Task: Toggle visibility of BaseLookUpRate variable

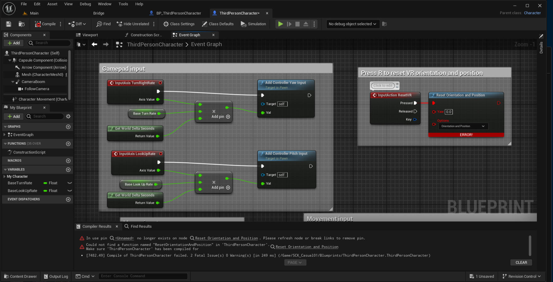Action: click(x=70, y=191)
